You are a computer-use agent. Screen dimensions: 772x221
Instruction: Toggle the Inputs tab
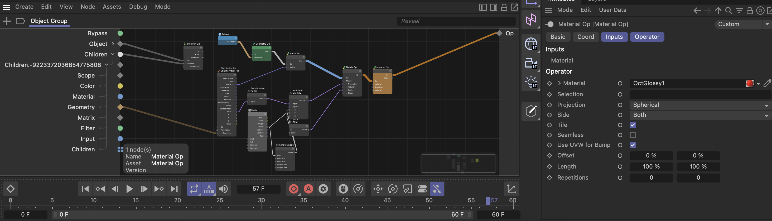pos(614,37)
